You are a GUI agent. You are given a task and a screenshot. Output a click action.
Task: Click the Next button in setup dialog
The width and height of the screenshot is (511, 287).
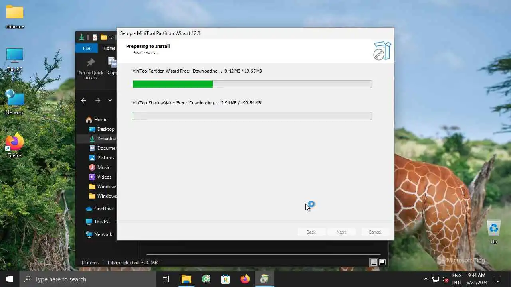click(x=341, y=232)
